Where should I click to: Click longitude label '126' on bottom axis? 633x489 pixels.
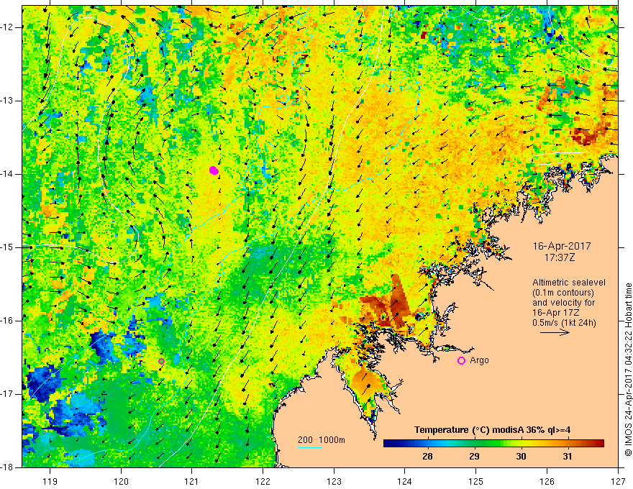tap(547, 481)
